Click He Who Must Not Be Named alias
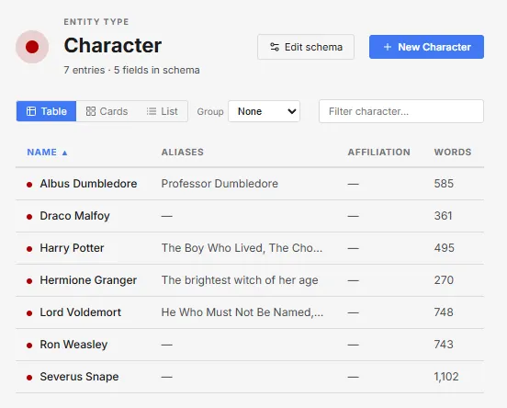 point(242,312)
